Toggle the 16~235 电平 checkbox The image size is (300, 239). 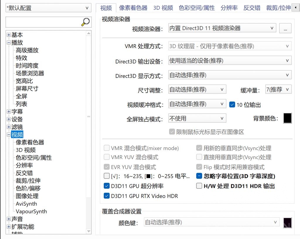coord(107,176)
